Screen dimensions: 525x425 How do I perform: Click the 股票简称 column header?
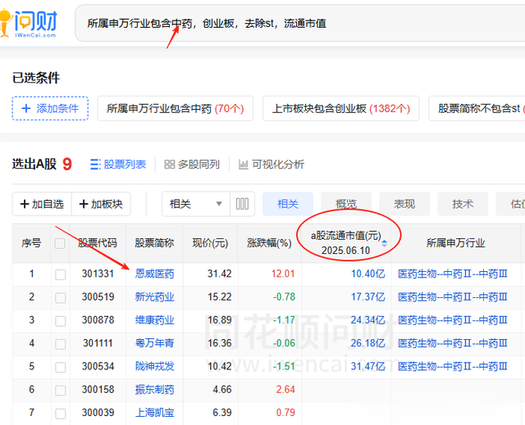pos(154,243)
